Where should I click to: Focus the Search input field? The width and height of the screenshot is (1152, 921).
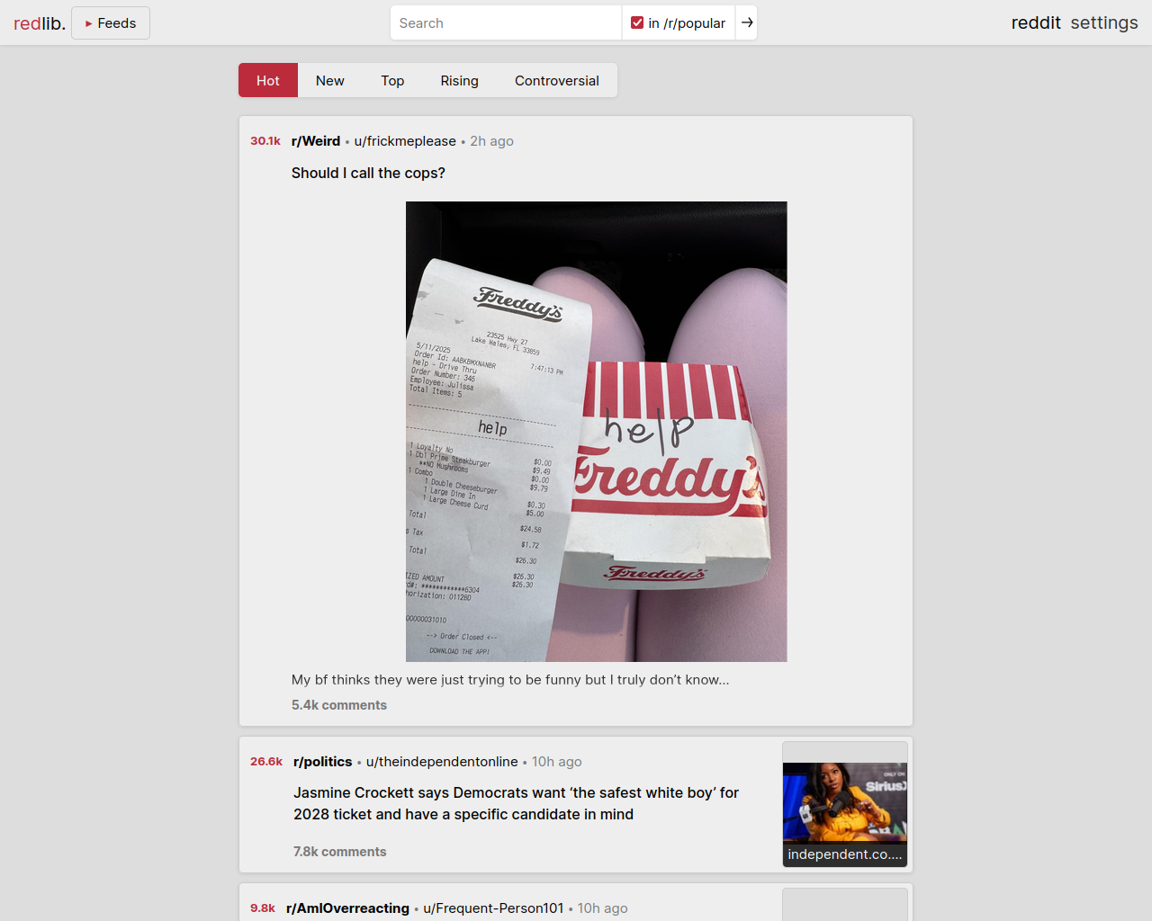[x=506, y=22]
